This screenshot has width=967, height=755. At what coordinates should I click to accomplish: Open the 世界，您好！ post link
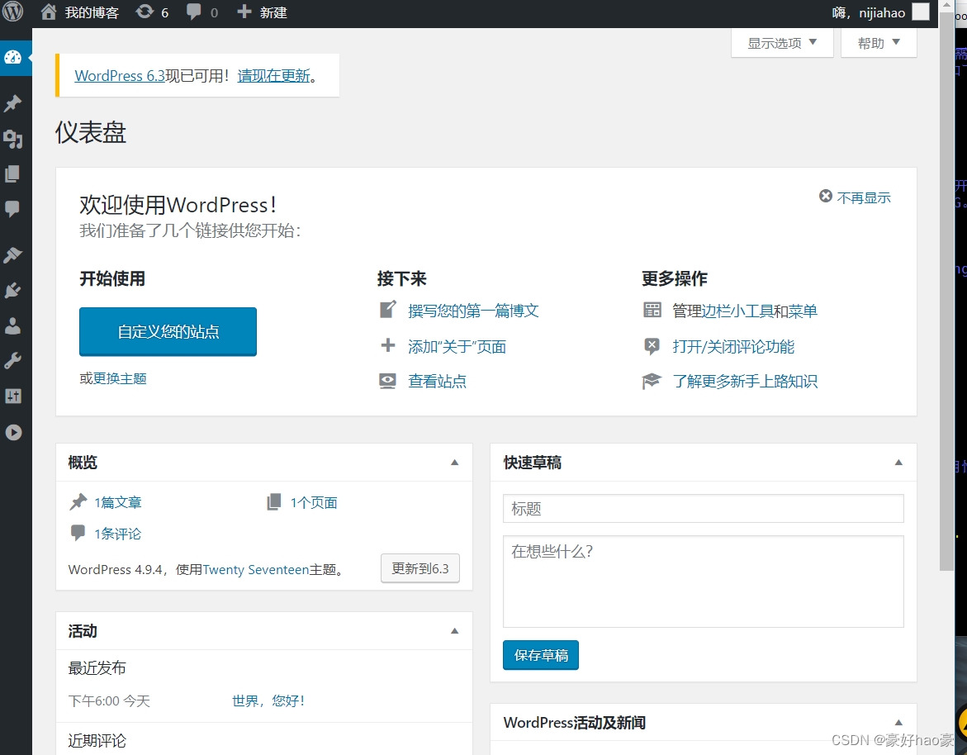268,700
